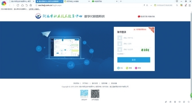Click the browser refresh icon
This screenshot has height=103, width=192.
[x=18, y=5]
